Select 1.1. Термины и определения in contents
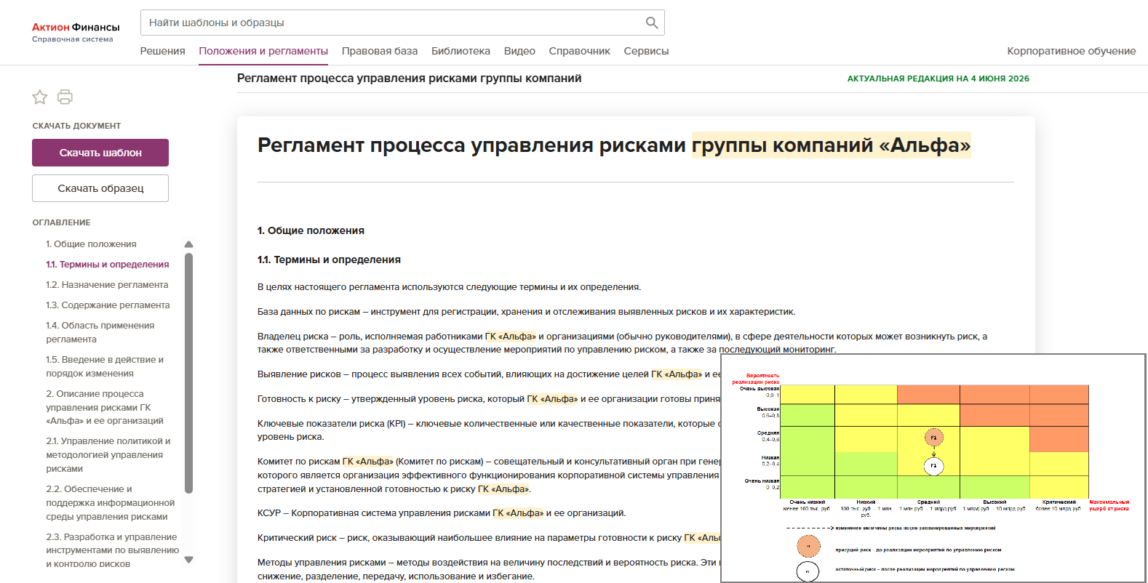 tap(108, 265)
